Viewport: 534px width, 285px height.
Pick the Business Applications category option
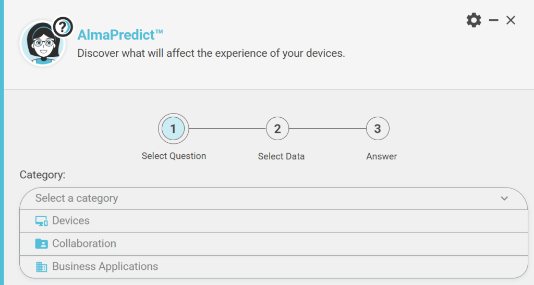(105, 267)
